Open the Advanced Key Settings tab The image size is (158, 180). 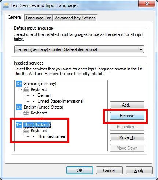point(75,18)
